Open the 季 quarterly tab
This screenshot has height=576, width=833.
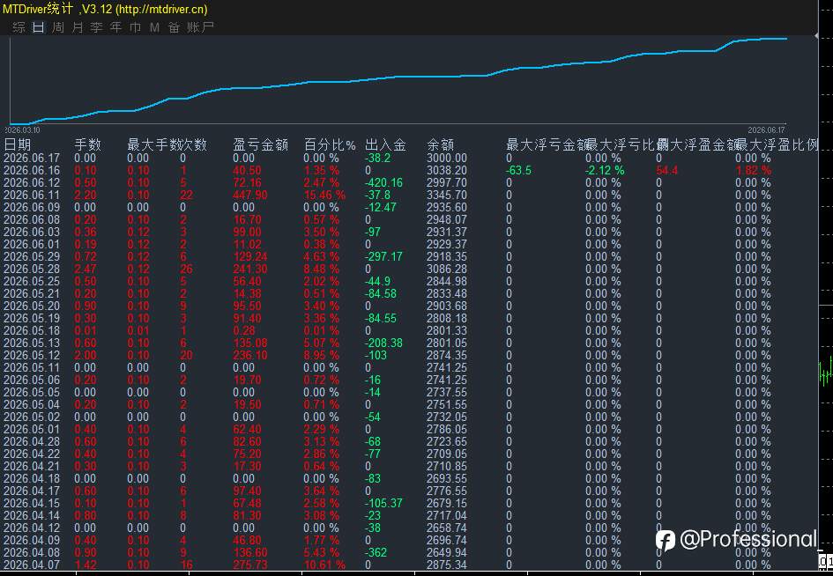point(97,27)
